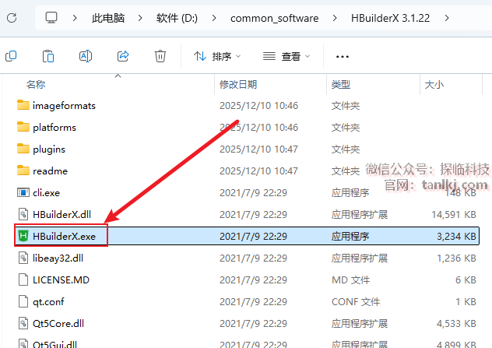
Task: Click the Share toolbar icon
Action: click(123, 56)
